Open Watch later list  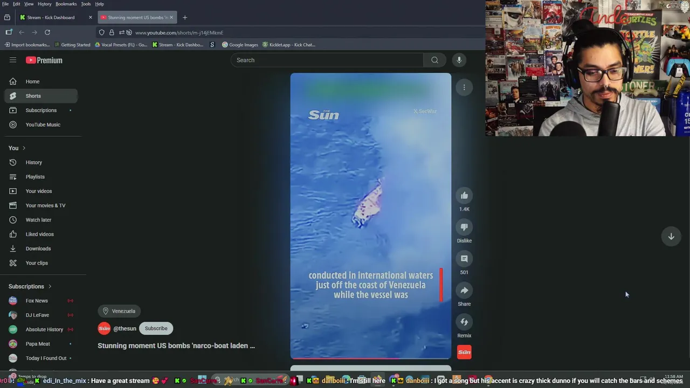[41, 220]
